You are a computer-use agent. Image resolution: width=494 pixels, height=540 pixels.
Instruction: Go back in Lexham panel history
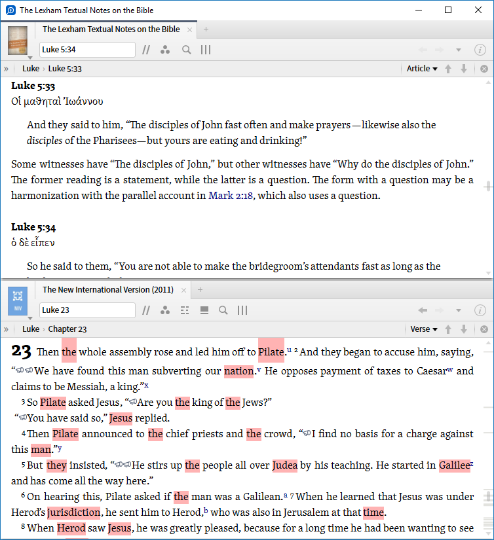[423, 50]
